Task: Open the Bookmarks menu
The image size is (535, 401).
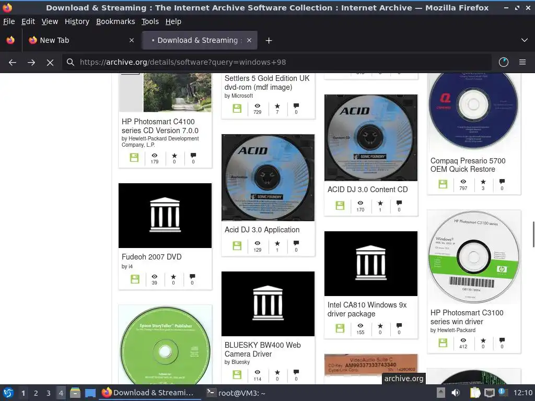Action: coord(115,21)
